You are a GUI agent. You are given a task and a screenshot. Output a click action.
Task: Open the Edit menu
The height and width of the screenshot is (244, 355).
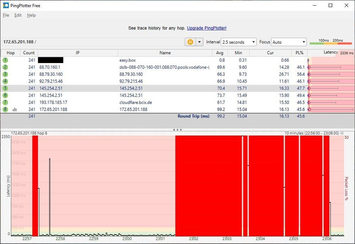tap(18, 15)
